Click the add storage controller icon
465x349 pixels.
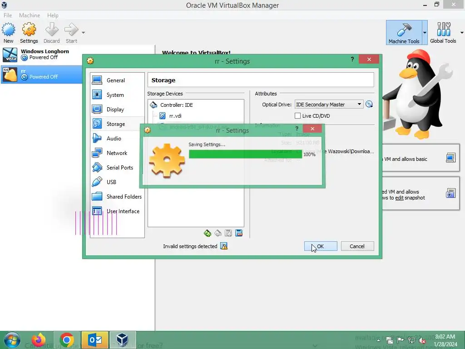click(x=207, y=233)
